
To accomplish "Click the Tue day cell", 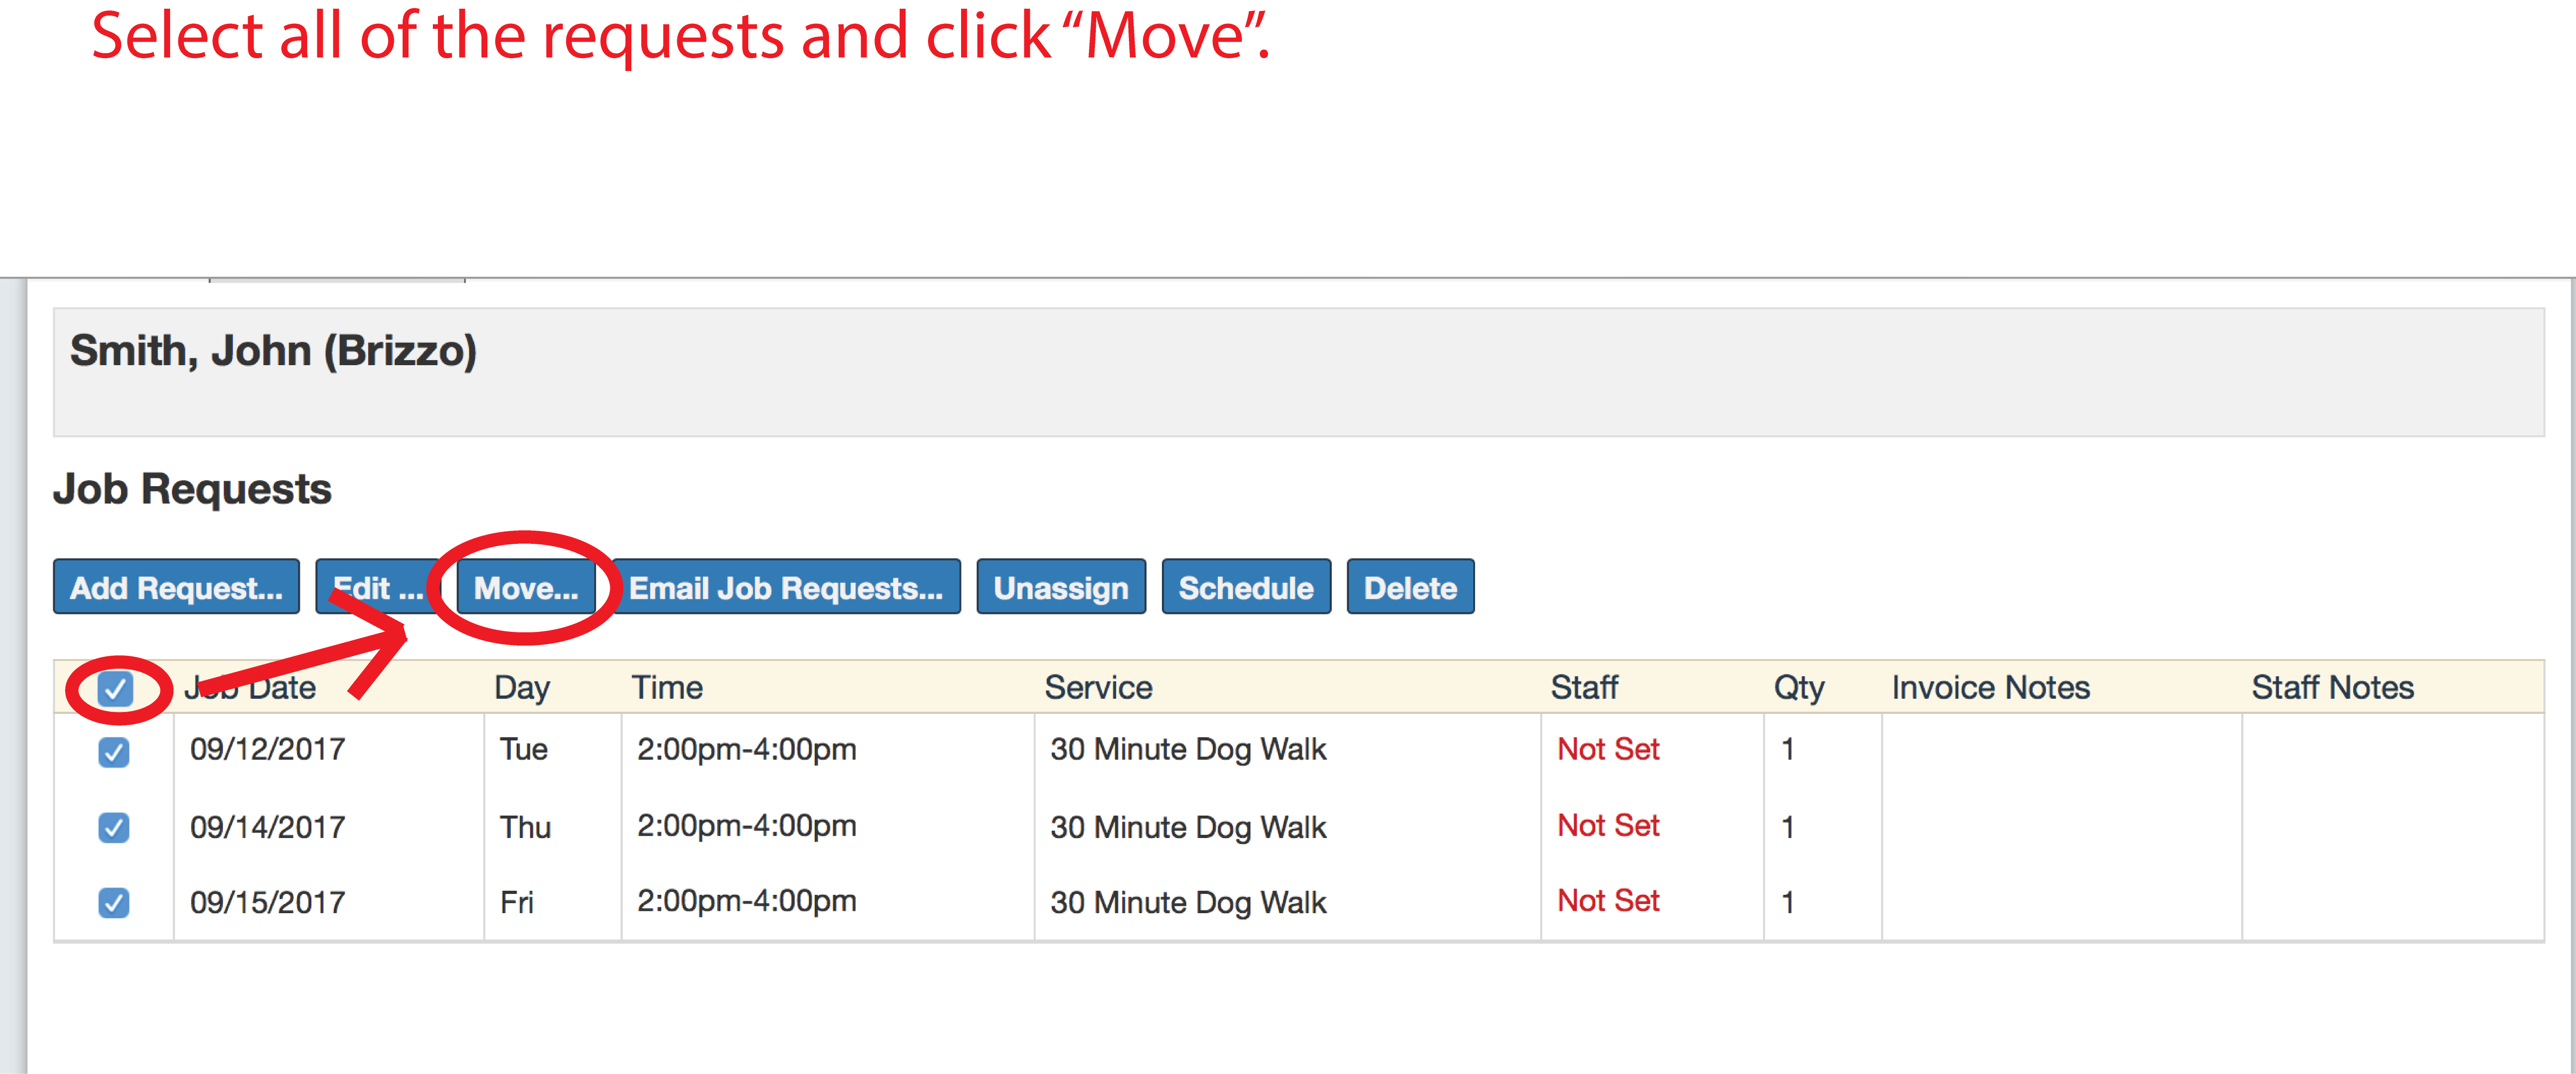I will click(x=524, y=749).
